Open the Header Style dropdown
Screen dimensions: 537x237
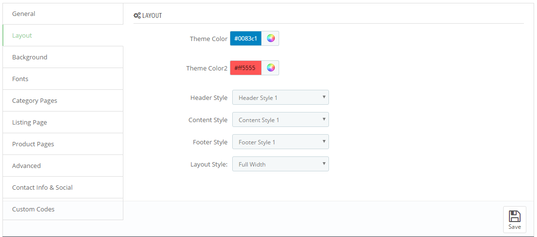tap(280, 98)
